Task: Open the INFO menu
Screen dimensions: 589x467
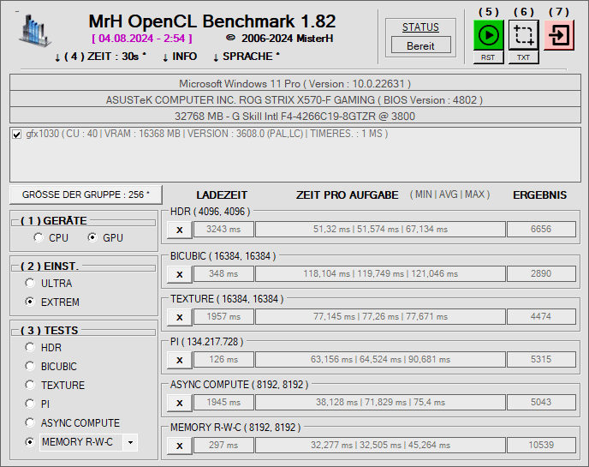Action: tap(180, 57)
